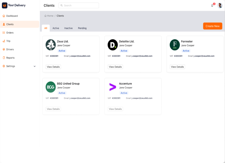View Details for Zeus Ltd.

(x=53, y=67)
